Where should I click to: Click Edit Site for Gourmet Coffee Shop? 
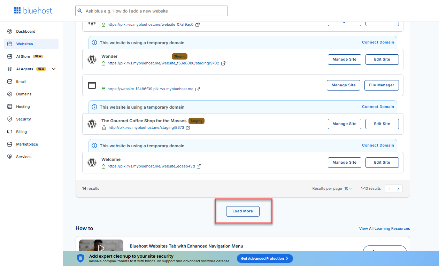(382, 124)
